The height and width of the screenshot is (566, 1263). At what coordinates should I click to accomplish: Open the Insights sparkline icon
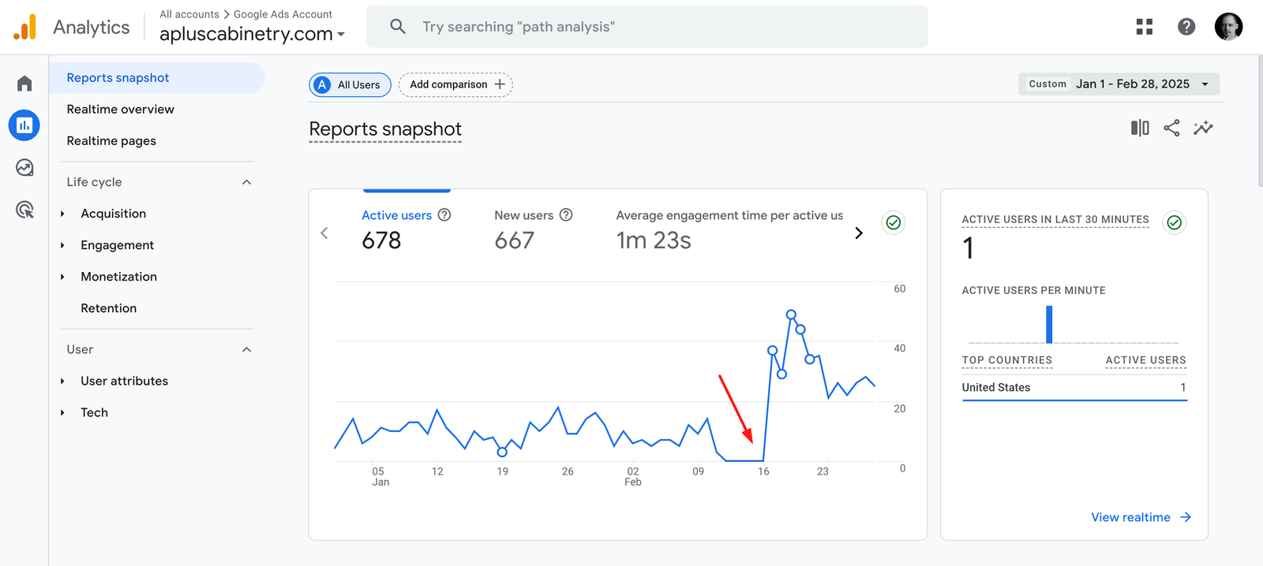click(1203, 128)
